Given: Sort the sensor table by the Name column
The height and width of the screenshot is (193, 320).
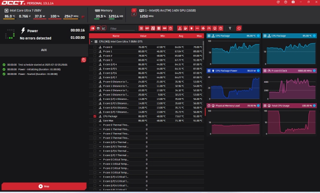Looking at the screenshot, I should click(116, 36).
